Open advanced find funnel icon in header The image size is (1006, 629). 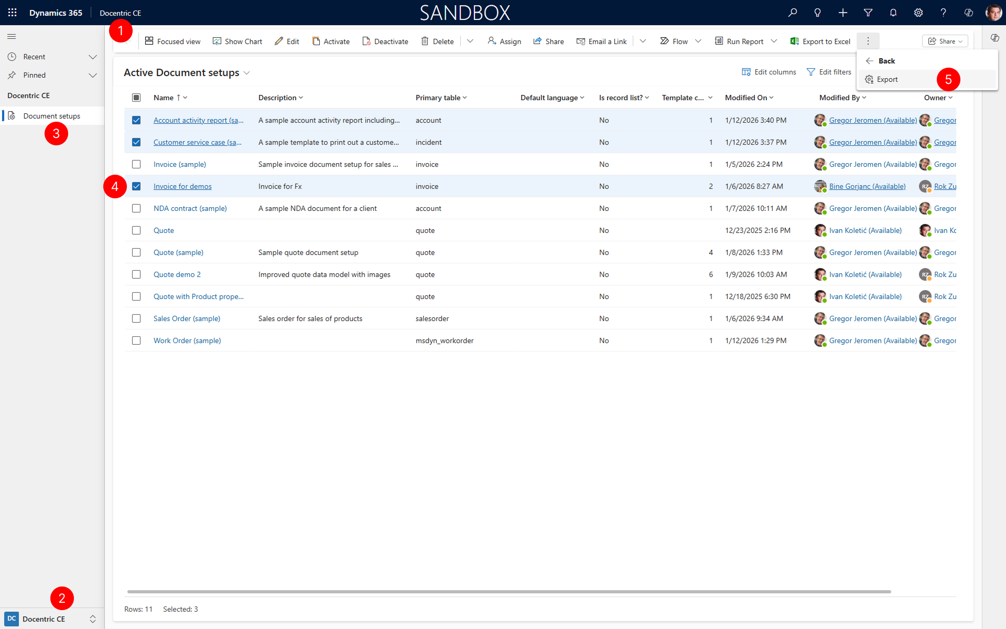pos(868,13)
